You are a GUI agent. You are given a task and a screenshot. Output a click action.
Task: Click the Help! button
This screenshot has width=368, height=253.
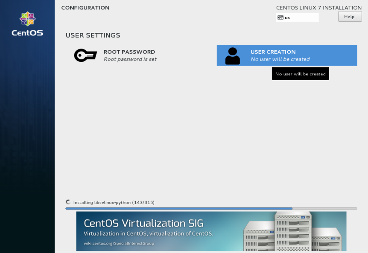tap(350, 16)
